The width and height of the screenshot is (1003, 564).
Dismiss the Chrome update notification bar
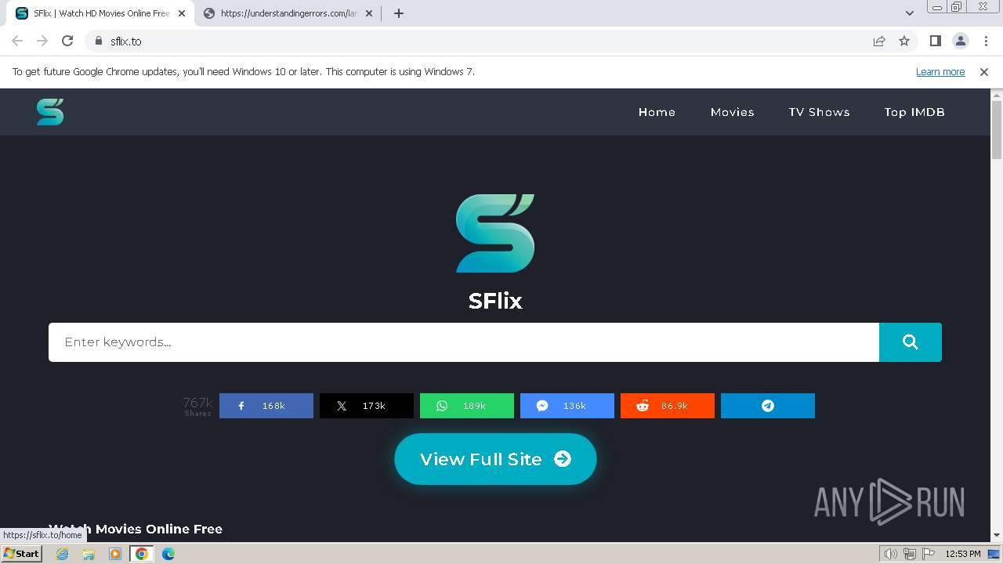984,72
